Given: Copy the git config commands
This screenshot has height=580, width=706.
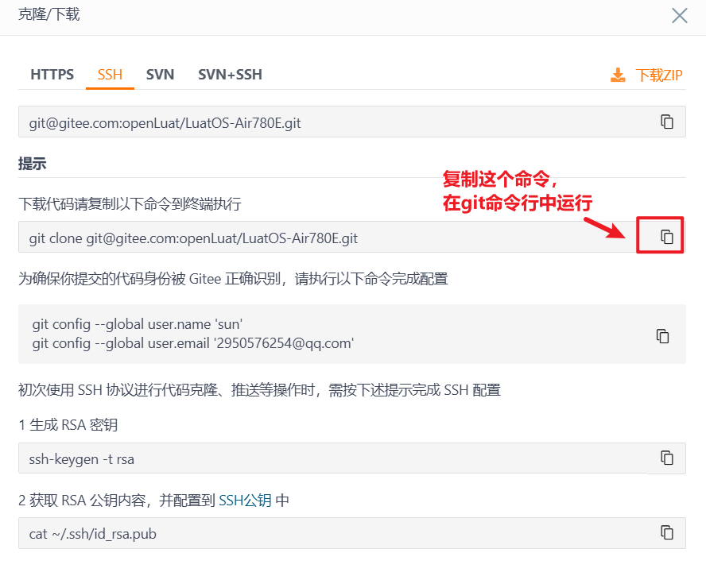Looking at the screenshot, I should (662, 335).
